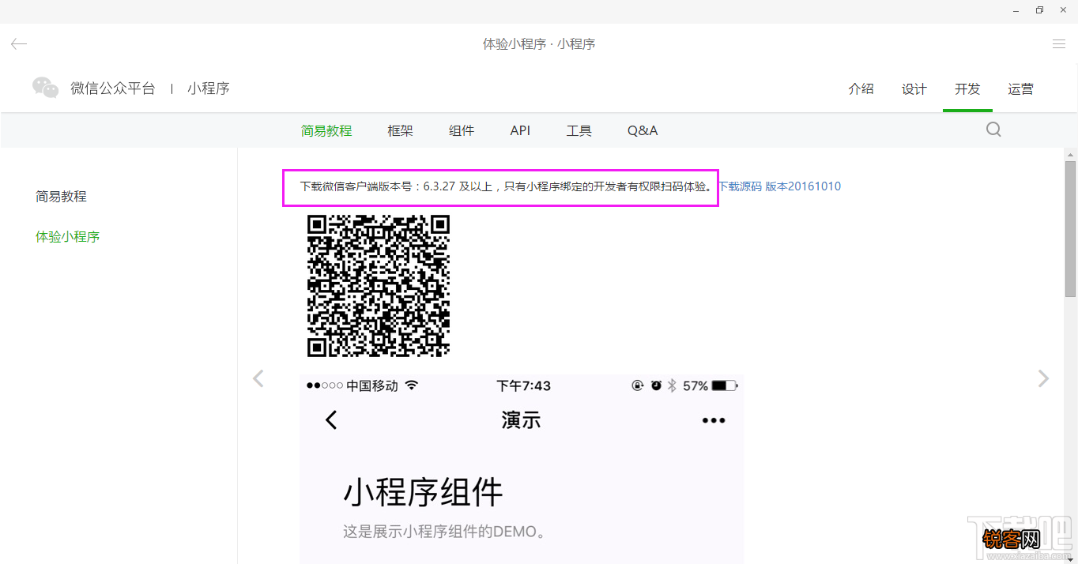
Task: Click the search magnifier icon
Action: point(993,130)
